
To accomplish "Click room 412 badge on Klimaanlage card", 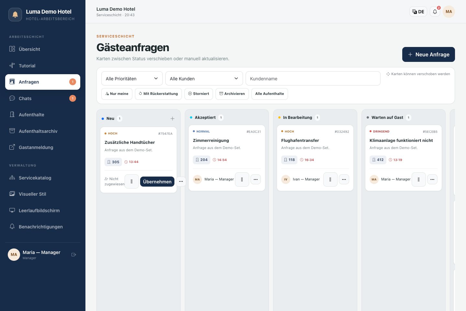I will click(x=378, y=160).
